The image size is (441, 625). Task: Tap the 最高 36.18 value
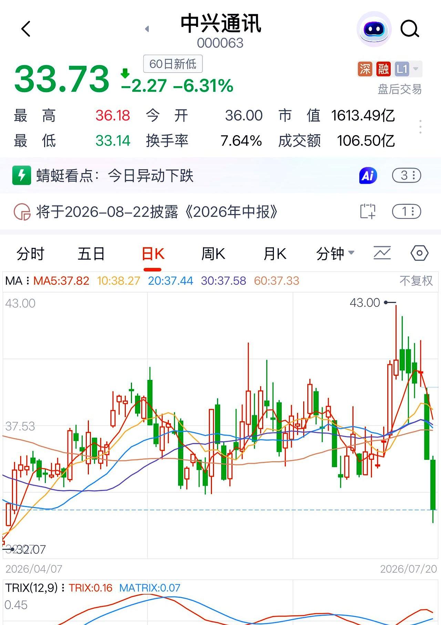[x=113, y=115]
